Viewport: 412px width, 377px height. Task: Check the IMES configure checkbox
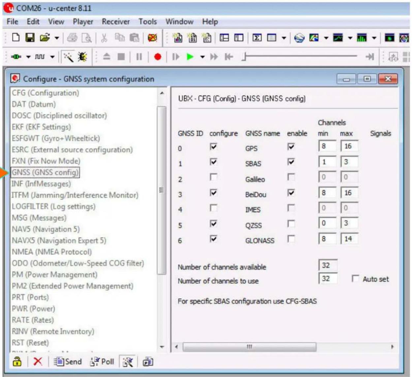[214, 208]
